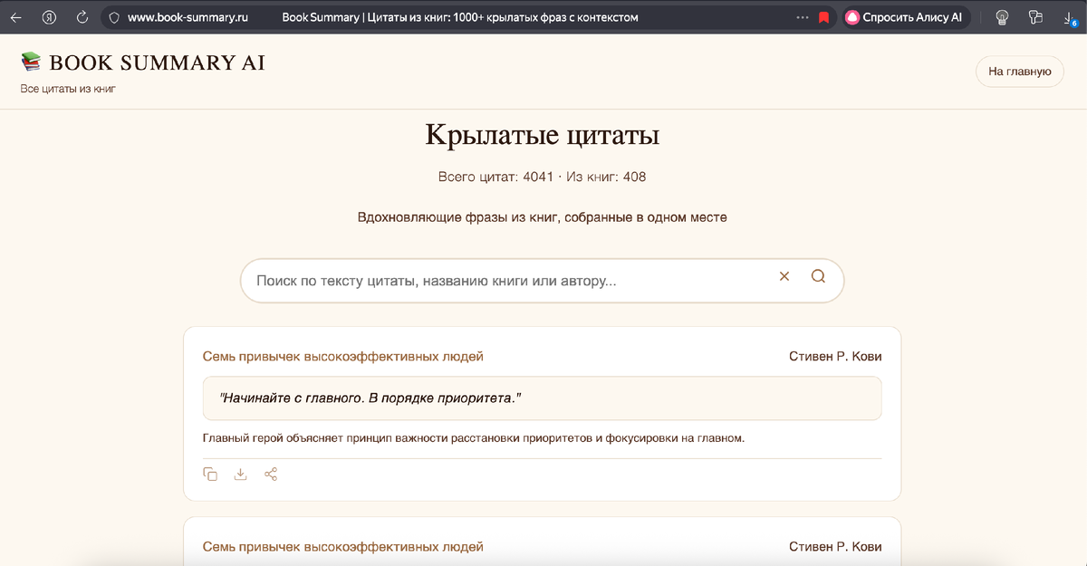Open the Alice lightbulb suggestions icon

1001,16
